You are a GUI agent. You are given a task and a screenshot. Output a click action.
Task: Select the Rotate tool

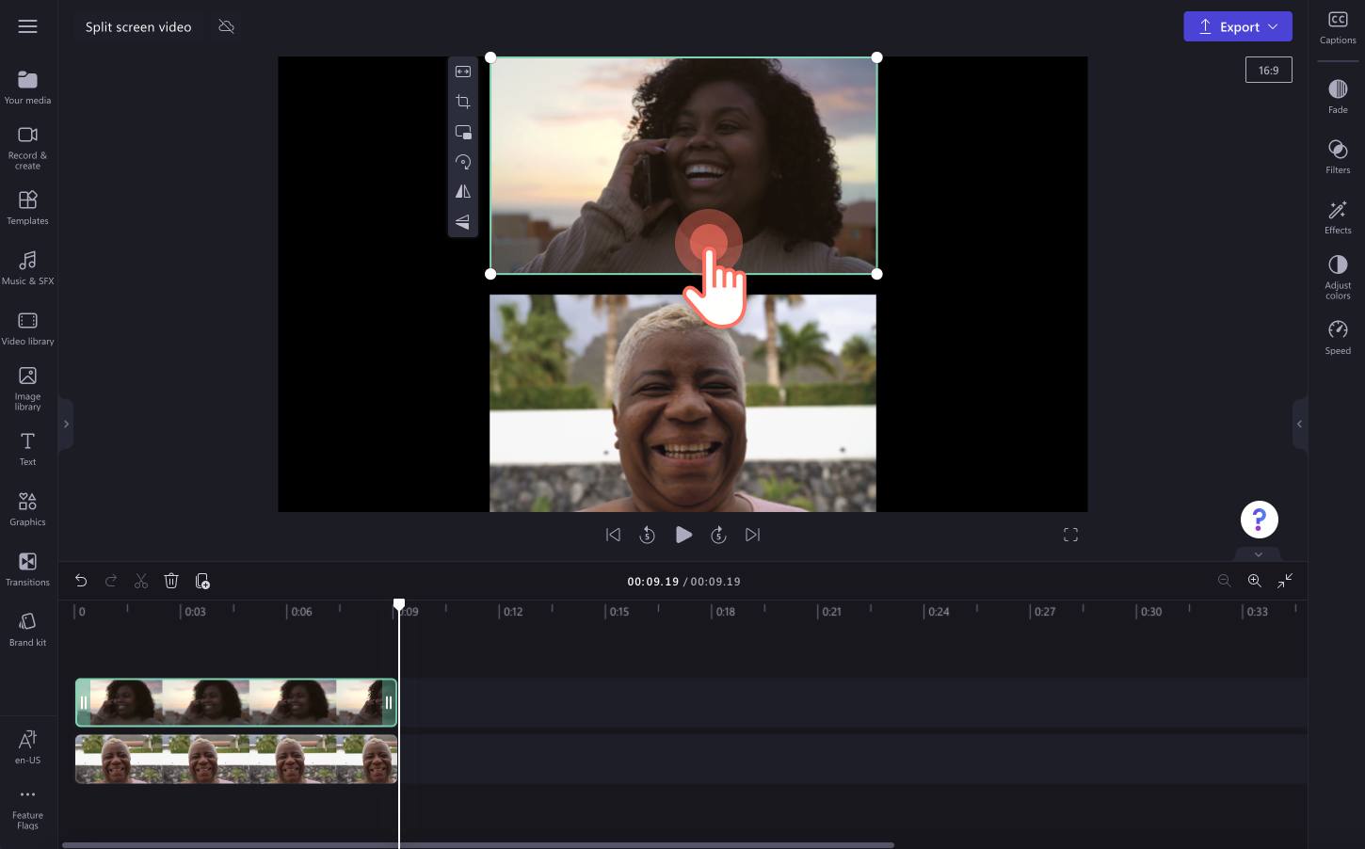click(462, 161)
